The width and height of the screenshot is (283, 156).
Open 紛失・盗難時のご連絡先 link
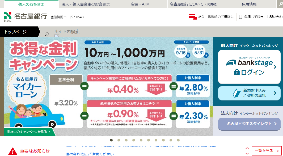tap(211, 17)
